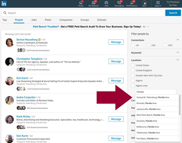
Task: Open Kim Garst's profile photo
Action: click(9, 81)
